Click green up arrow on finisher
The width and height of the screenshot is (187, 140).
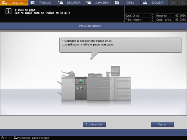(x=81, y=81)
